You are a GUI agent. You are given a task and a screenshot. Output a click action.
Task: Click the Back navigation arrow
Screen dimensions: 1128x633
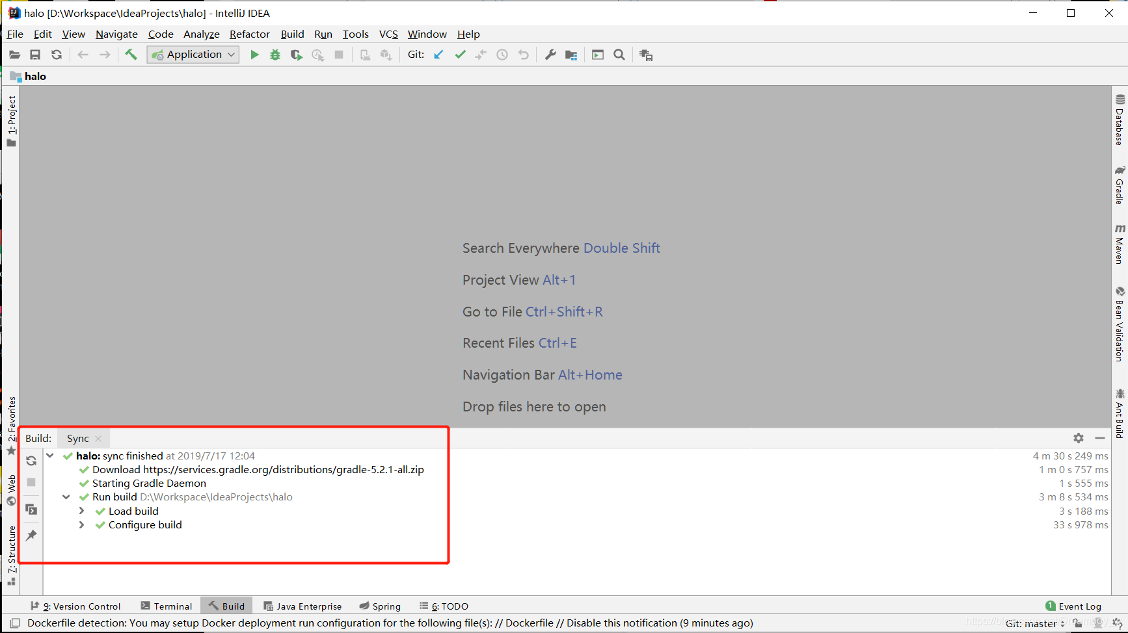click(x=83, y=55)
